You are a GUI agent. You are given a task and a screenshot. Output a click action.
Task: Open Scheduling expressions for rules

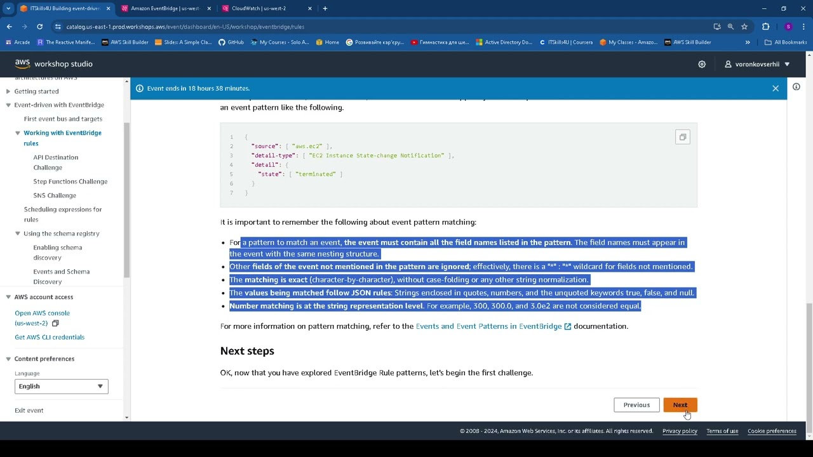point(63,215)
